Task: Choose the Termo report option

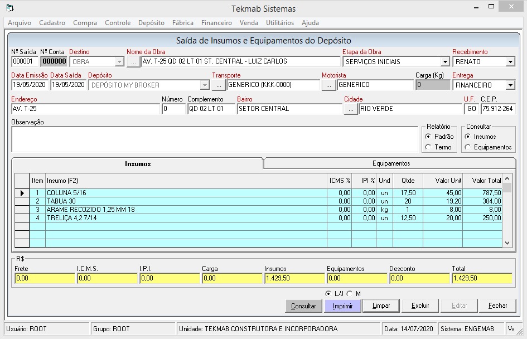Action: coord(428,147)
